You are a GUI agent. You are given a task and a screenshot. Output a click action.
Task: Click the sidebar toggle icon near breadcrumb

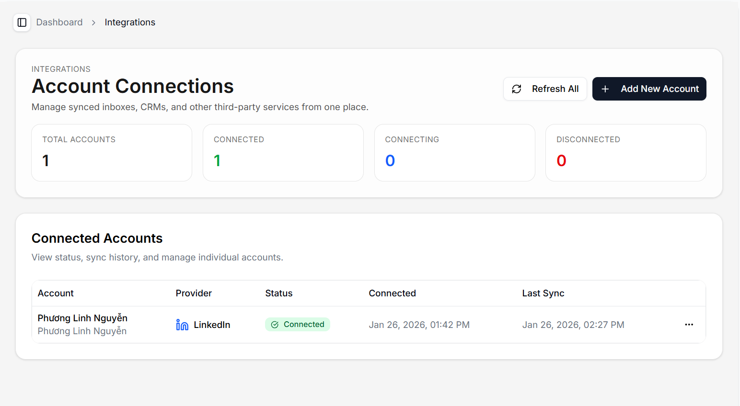(x=22, y=22)
